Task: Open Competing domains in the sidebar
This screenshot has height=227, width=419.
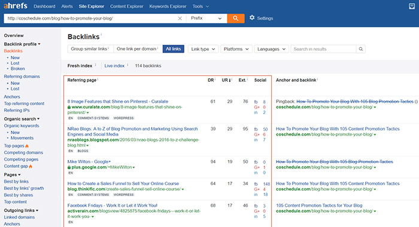Action: [23, 152]
